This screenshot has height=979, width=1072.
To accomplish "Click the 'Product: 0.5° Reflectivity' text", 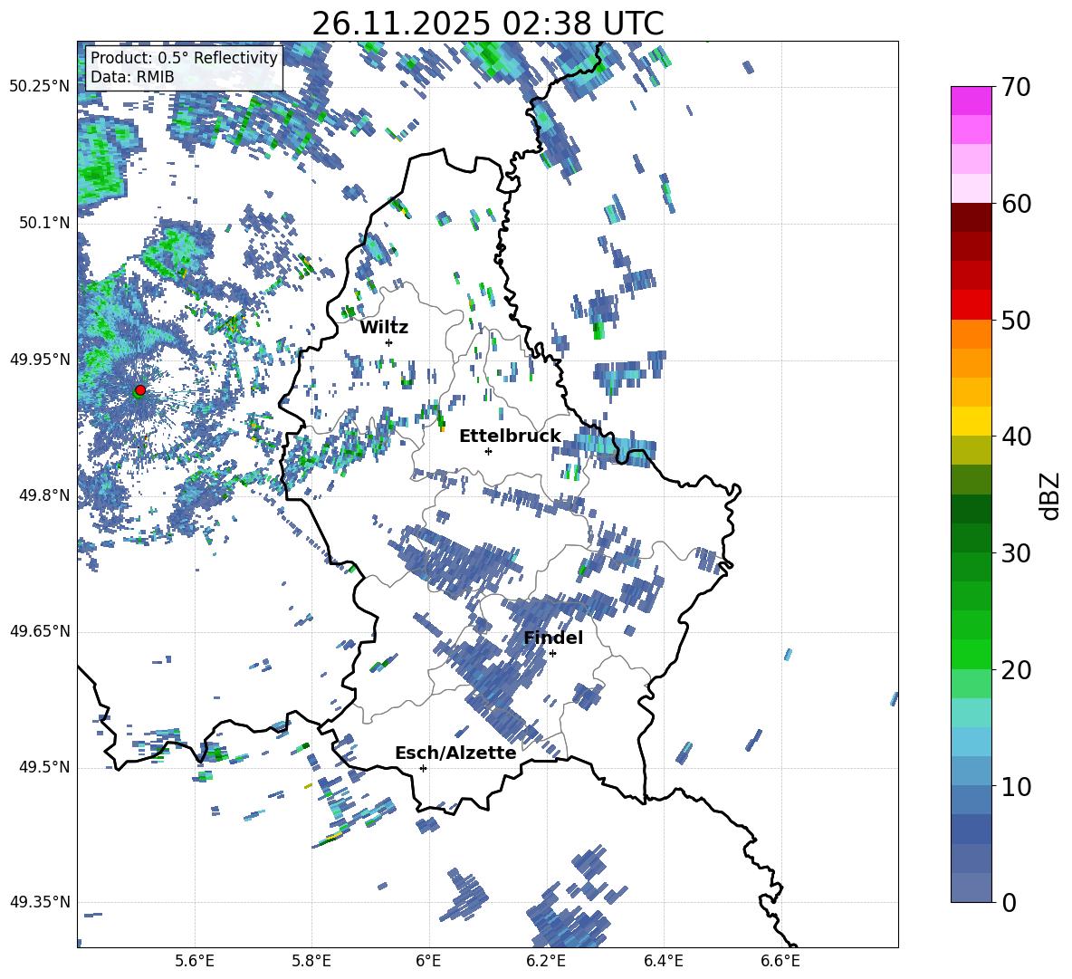I will click(184, 57).
